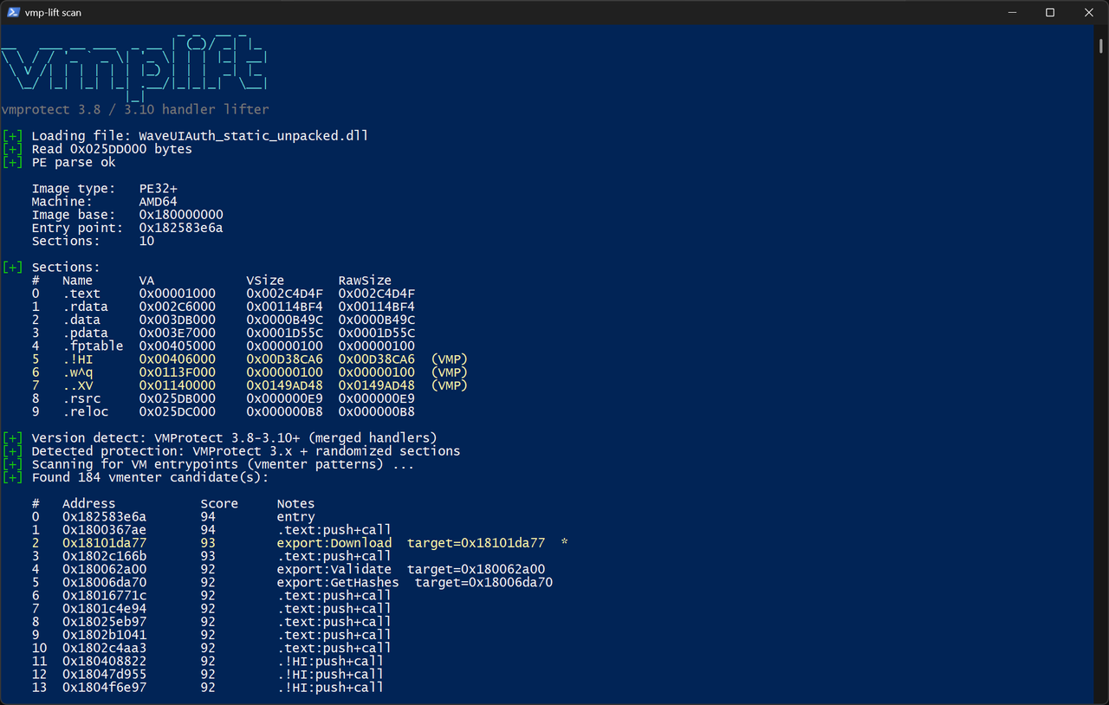Viewport: 1109px width, 705px height.
Task: Click the candidate address 0x180408822
Action: click(105, 661)
